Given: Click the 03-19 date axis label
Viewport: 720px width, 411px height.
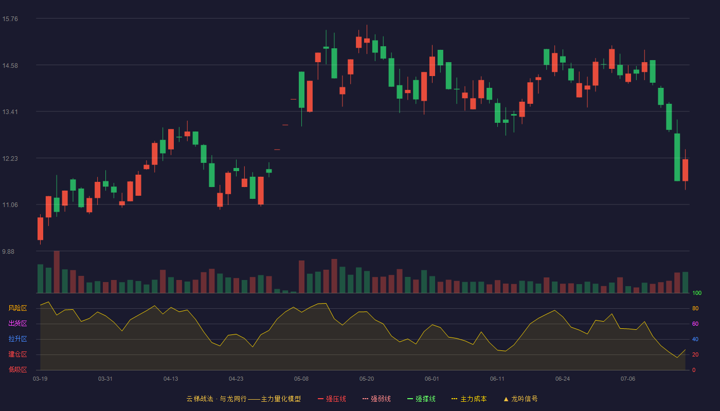Looking at the screenshot, I should (x=40, y=379).
